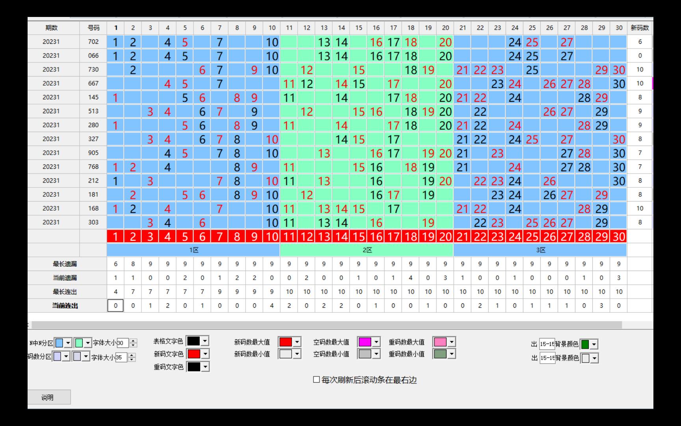This screenshot has width=681, height=426.
Task: Select the row with 号码 667
Action: [x=340, y=83]
